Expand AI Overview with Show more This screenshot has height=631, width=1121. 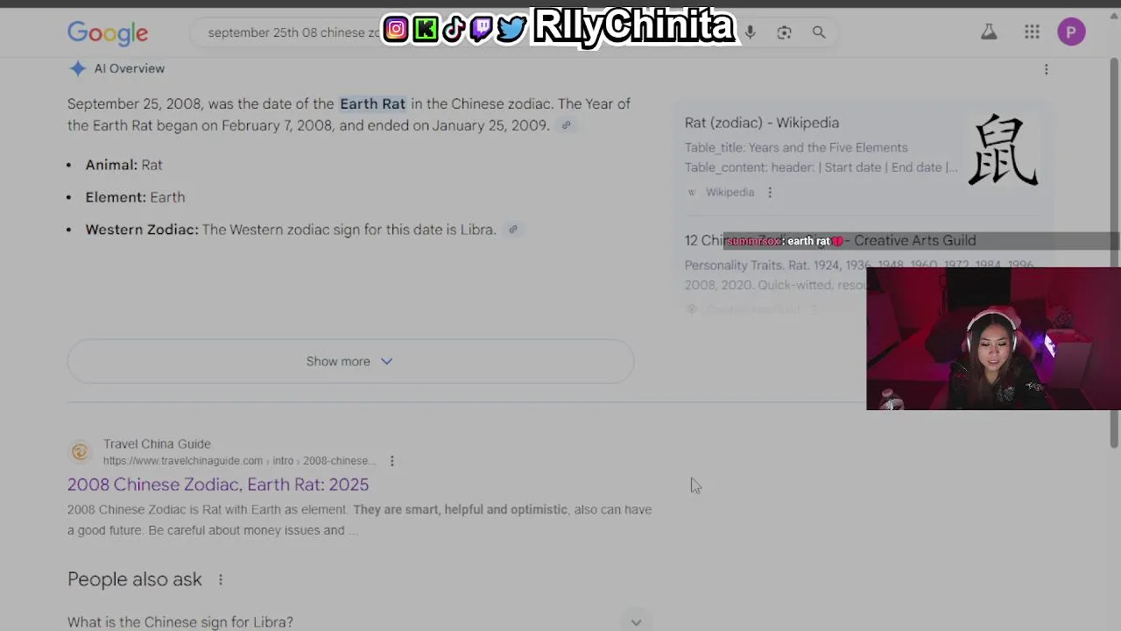(350, 361)
